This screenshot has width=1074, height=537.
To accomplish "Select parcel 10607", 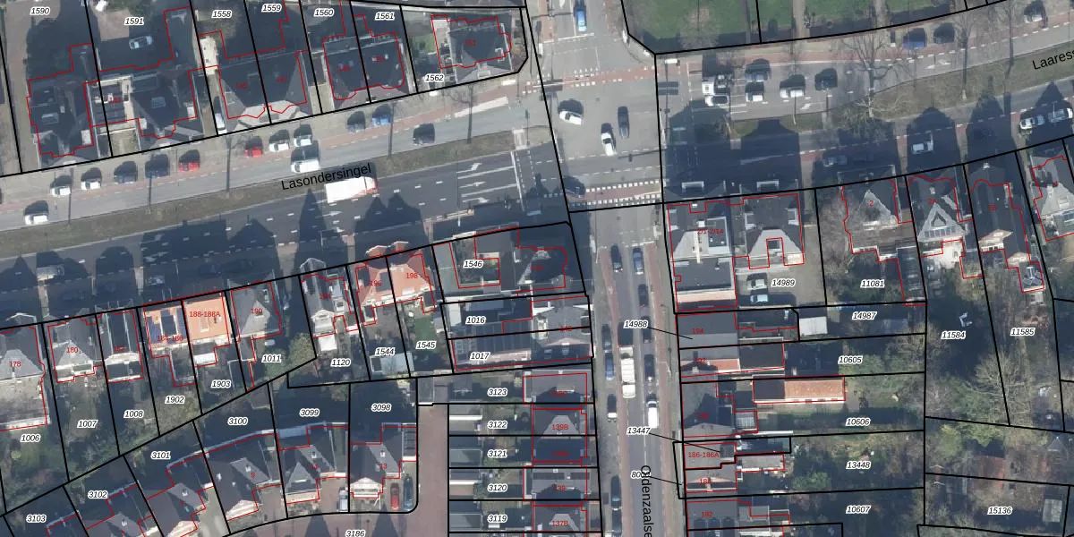I will [x=857, y=509].
